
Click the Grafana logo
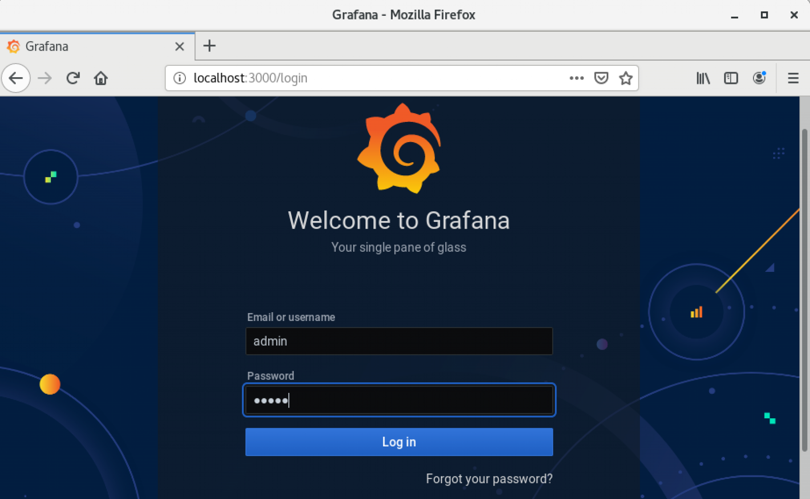coord(399,148)
